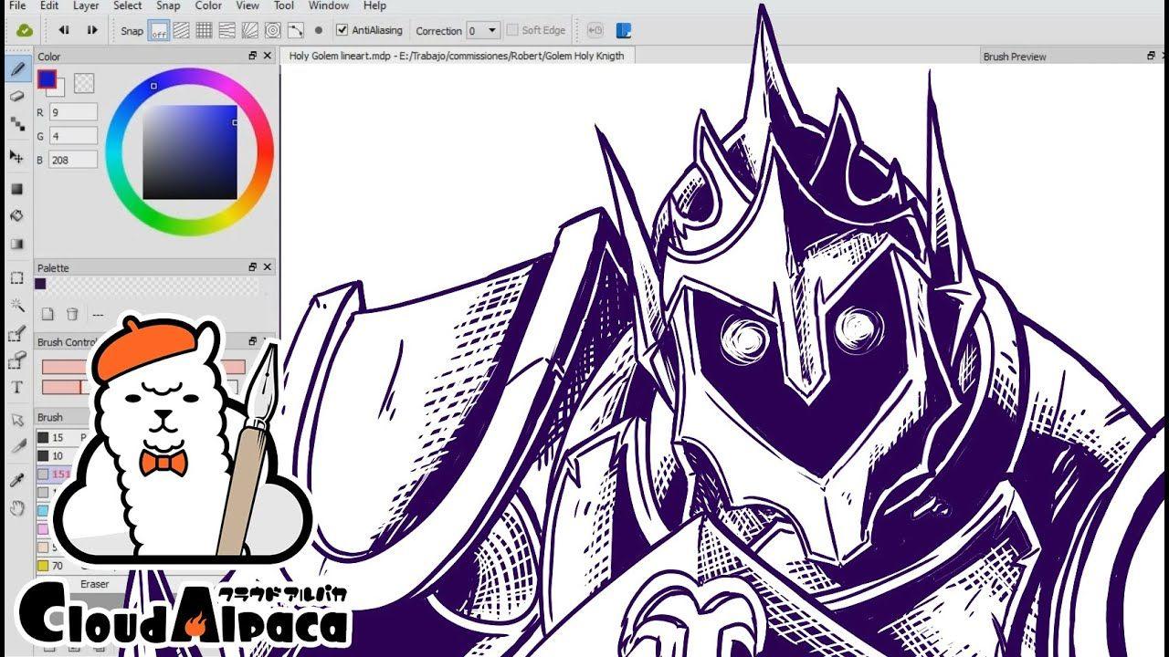Float the Brush Preview panel
1169x657 pixels.
(x=1153, y=56)
